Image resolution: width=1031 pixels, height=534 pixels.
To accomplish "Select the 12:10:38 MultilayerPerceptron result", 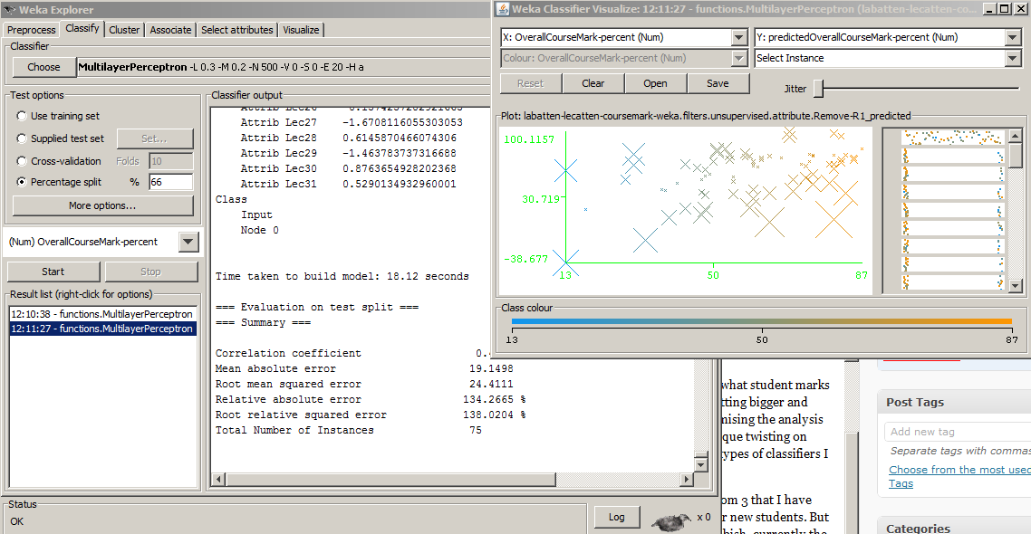I will click(x=101, y=314).
